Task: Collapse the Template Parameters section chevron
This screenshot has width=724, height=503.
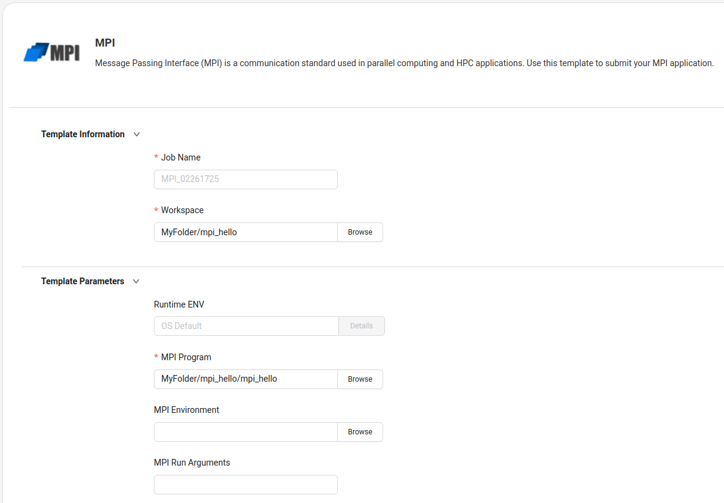Action: [x=136, y=281]
